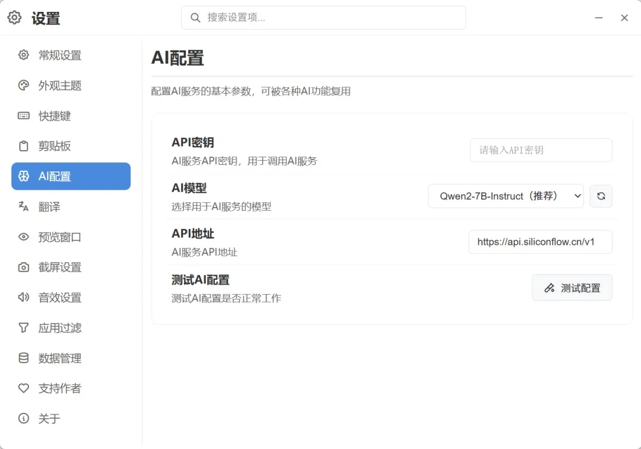Switch to 外观主题 settings
The image size is (641, 449).
71,85
